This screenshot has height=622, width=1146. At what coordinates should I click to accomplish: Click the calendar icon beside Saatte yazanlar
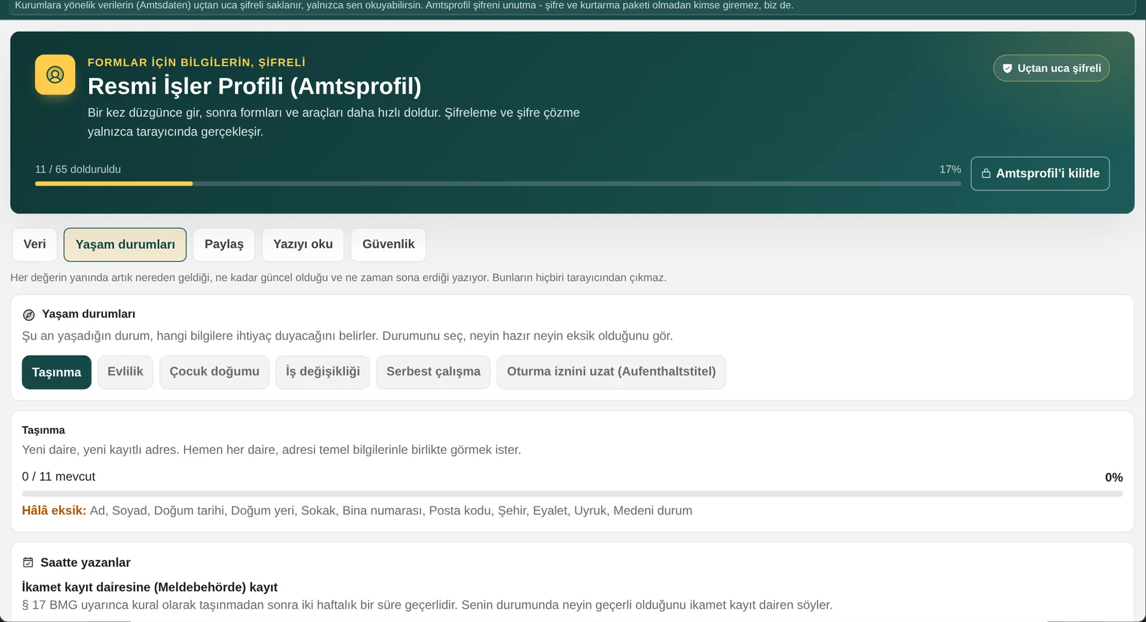28,562
